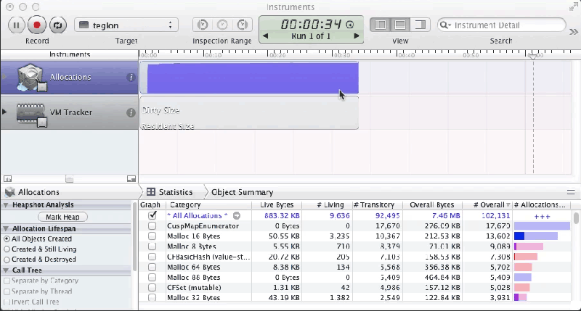Viewport: 581px width, 311px height.
Task: Click Allocations detail navigation icon
Action: coord(10,192)
